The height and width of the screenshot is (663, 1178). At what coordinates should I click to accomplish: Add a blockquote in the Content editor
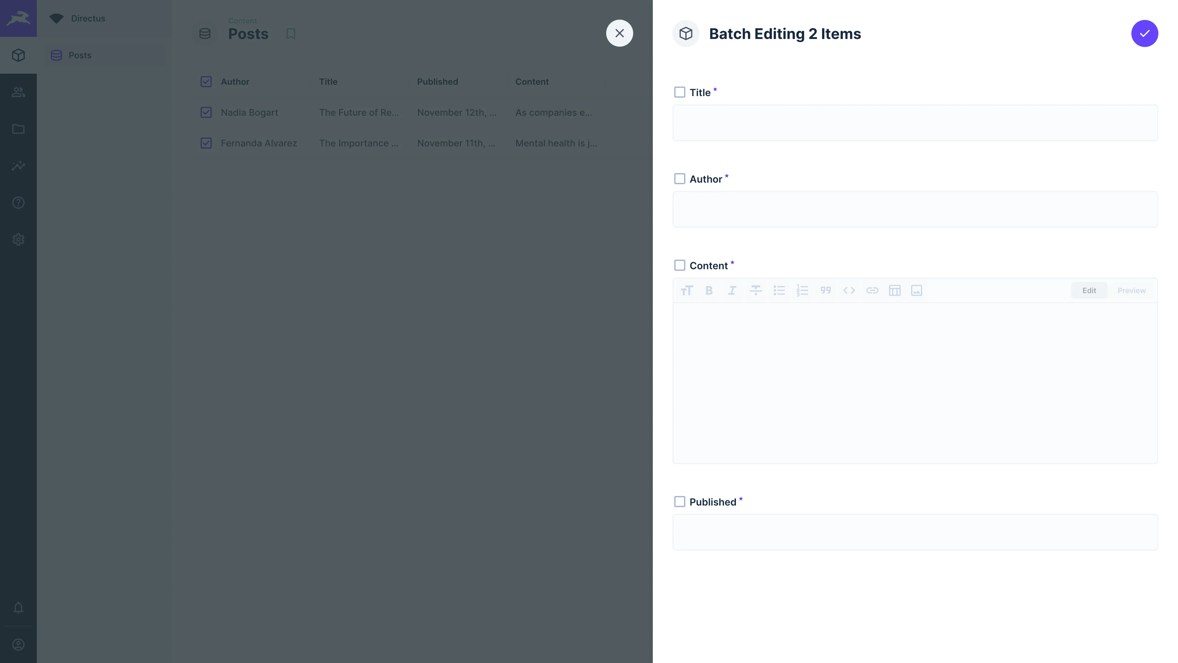826,290
